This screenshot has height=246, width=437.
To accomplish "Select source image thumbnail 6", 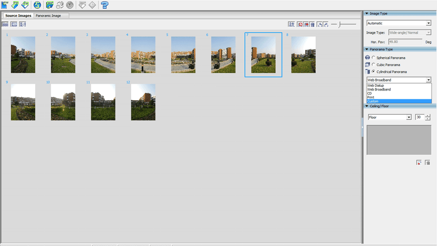I will click(223, 55).
